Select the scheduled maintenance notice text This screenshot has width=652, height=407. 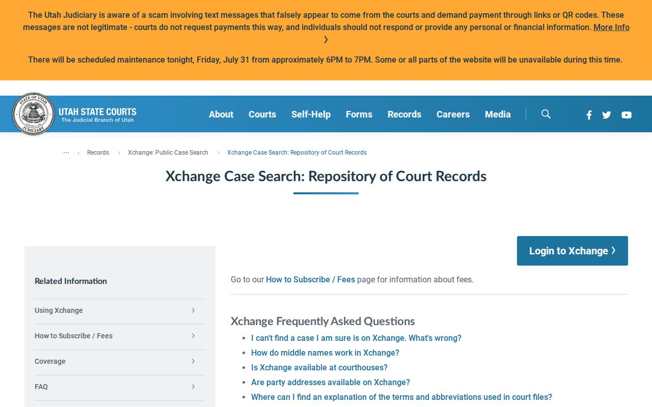pyautogui.click(x=325, y=60)
